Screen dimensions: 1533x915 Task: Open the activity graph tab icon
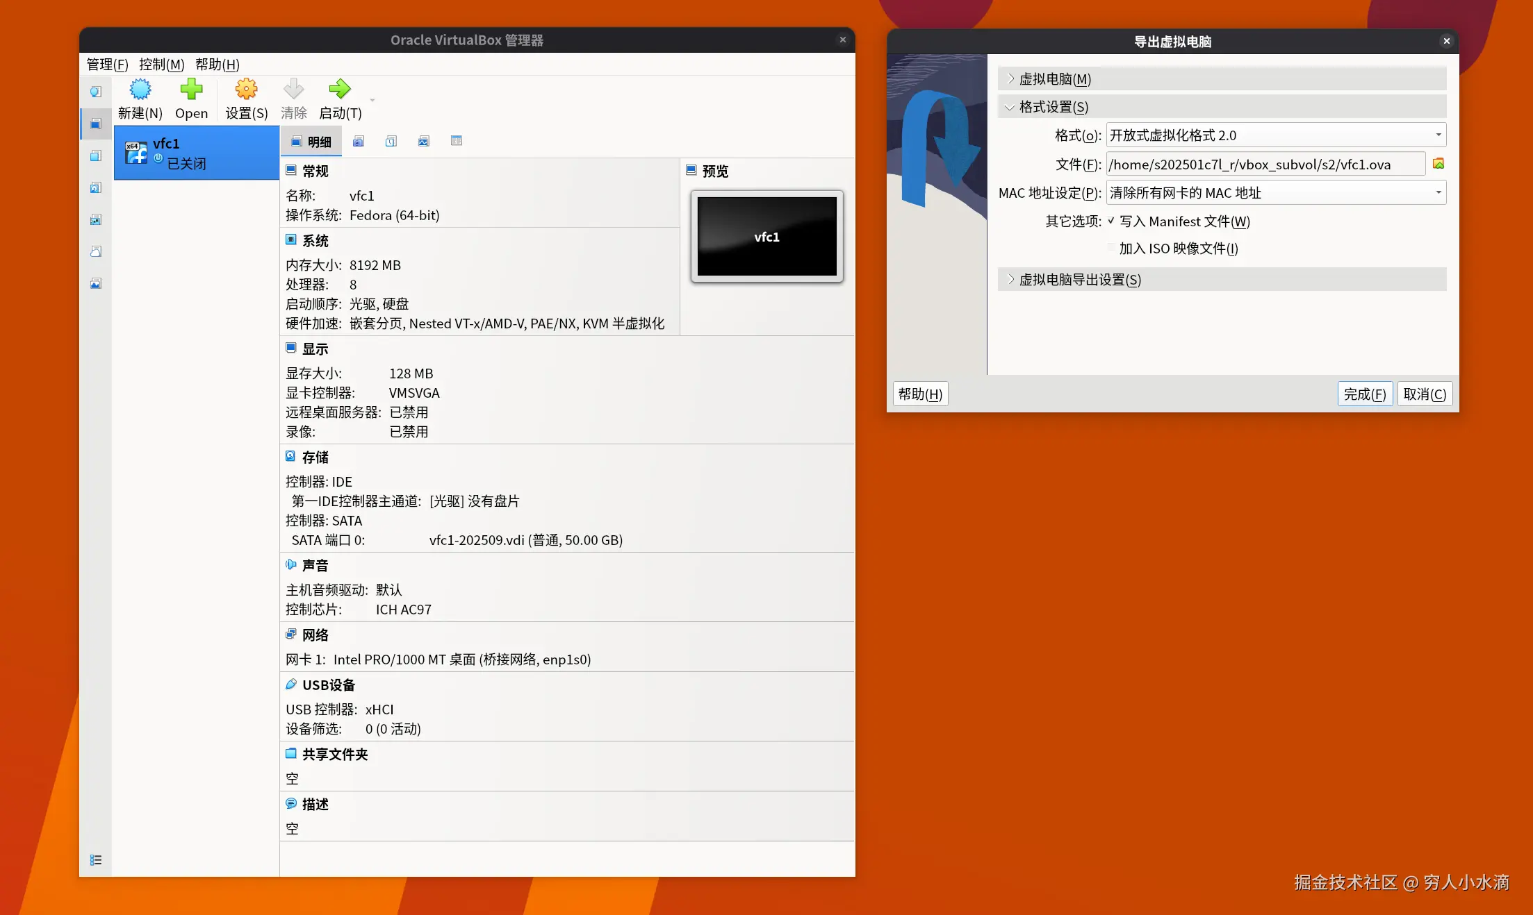pos(424,142)
